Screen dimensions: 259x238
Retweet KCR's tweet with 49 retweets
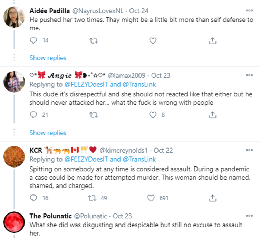[x=92, y=198]
